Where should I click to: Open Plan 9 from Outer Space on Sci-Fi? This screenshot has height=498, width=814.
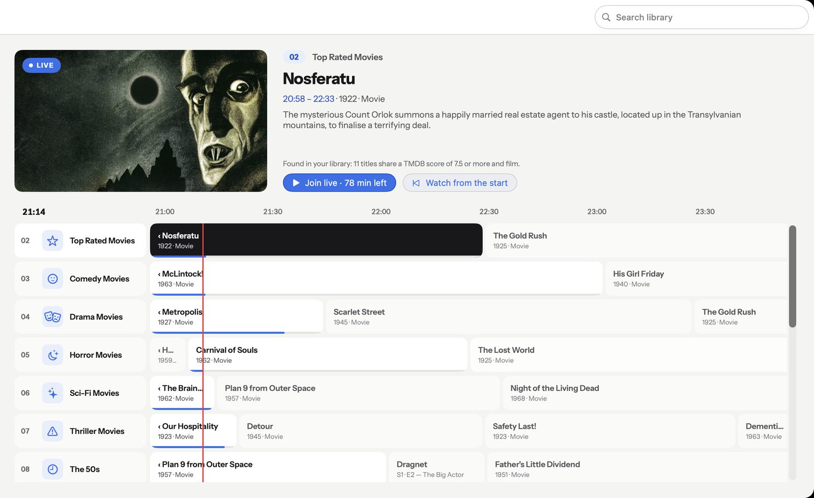click(x=358, y=393)
